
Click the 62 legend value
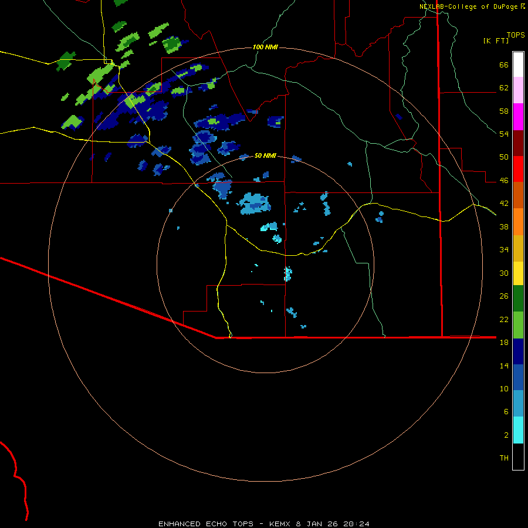tap(504, 88)
